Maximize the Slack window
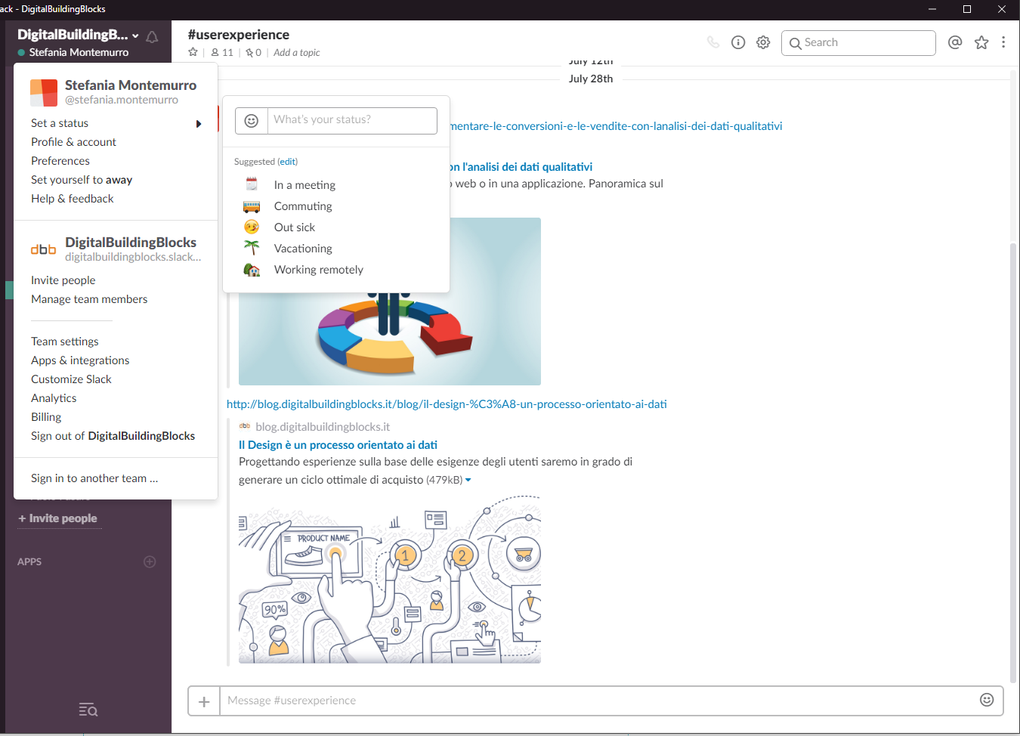 click(x=966, y=9)
